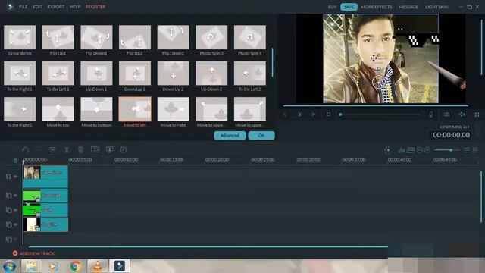Click the 00:00:10:00 mark on ruler
Screen dimensions: 485x273
click(x=126, y=160)
